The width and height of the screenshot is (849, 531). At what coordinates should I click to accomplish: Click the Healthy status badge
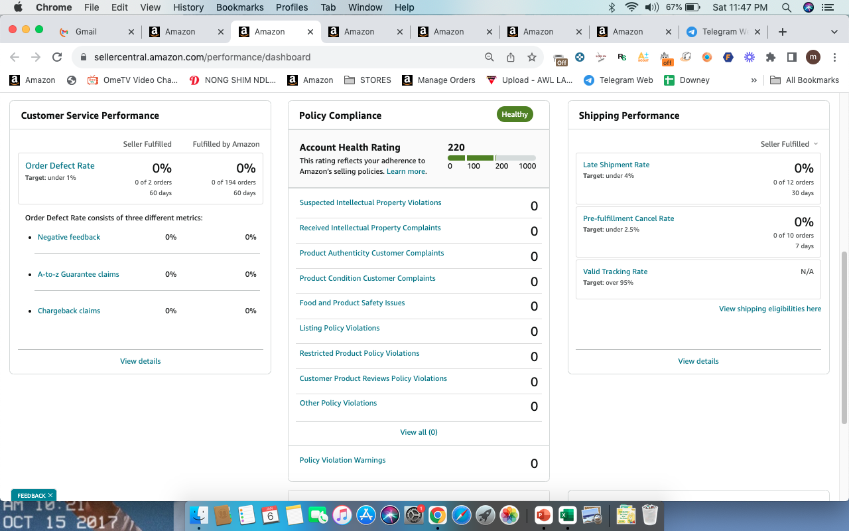click(515, 114)
